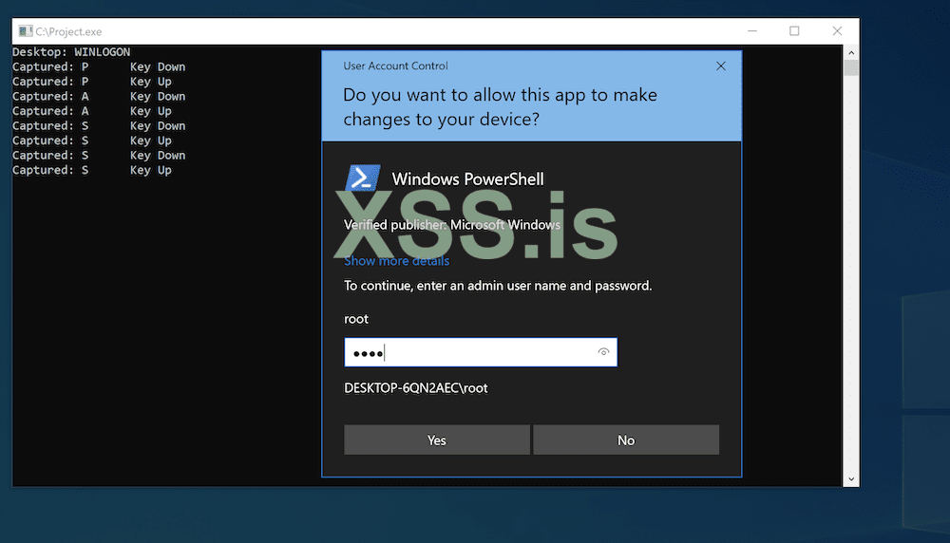Viewport: 950px width, 543px height.
Task: Reveal password with the eye icon
Action: click(x=603, y=351)
